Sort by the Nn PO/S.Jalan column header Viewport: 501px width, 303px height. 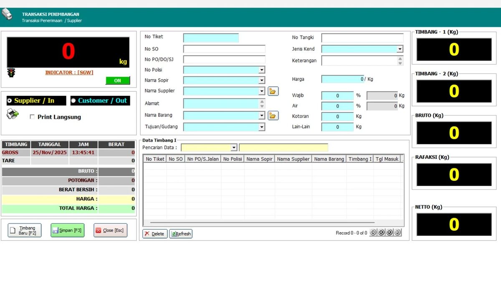point(203,159)
